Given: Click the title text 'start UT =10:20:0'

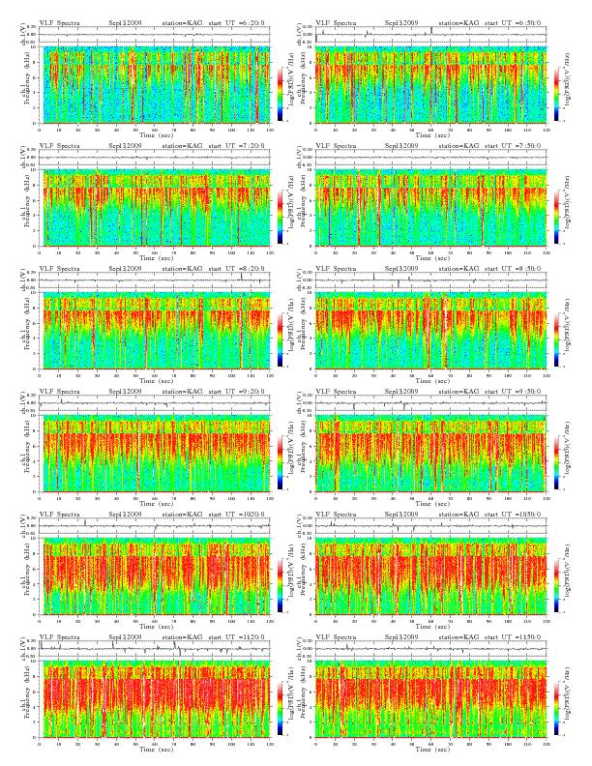Looking at the screenshot, I should pyautogui.click(x=236, y=514).
